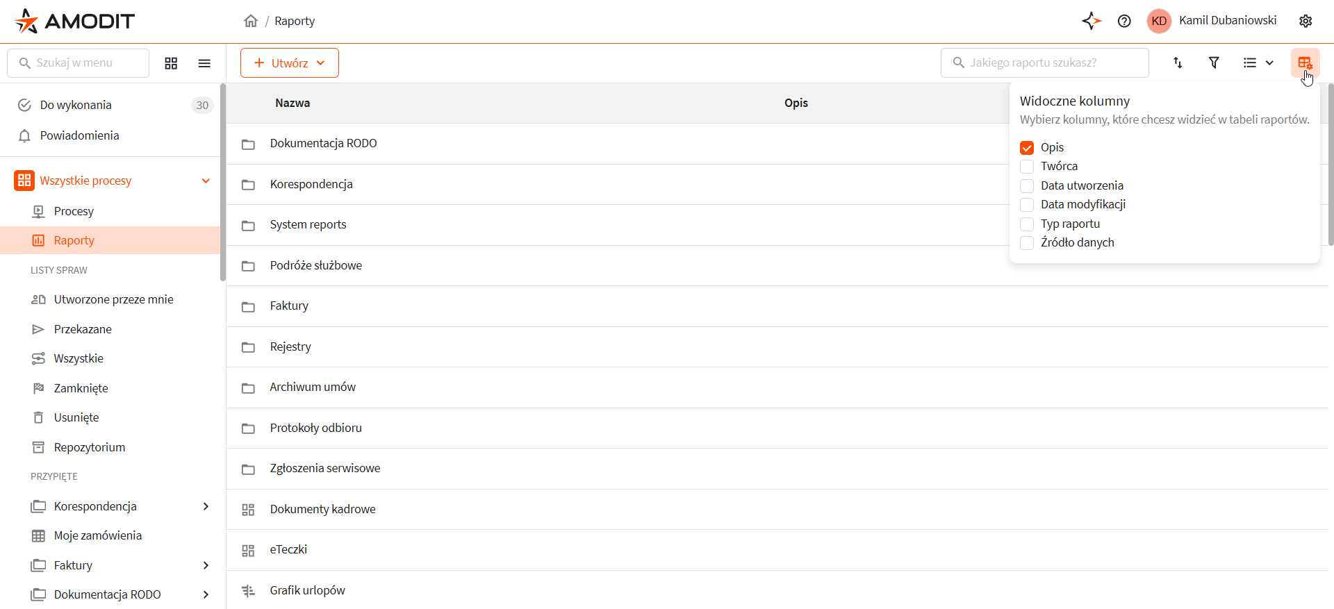Open the Utwórz dropdown button
The height and width of the screenshot is (609, 1334).
point(290,63)
